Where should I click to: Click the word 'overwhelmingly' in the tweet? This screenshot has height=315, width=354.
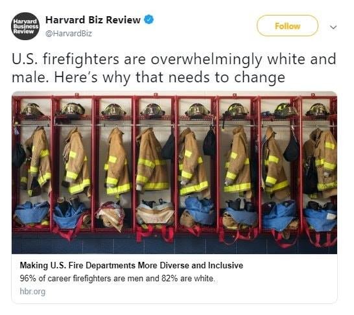pos(206,60)
